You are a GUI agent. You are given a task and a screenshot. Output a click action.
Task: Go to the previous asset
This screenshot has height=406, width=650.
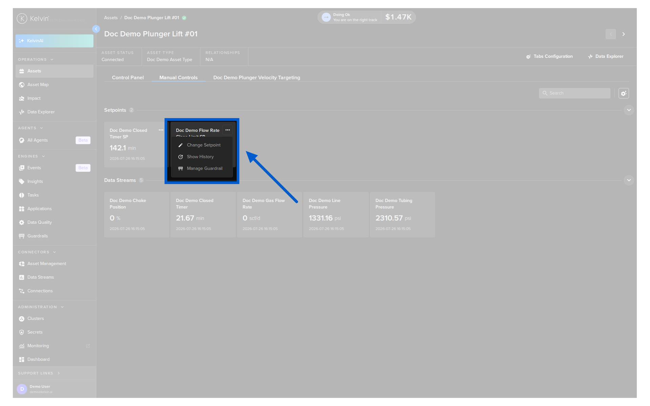(611, 34)
